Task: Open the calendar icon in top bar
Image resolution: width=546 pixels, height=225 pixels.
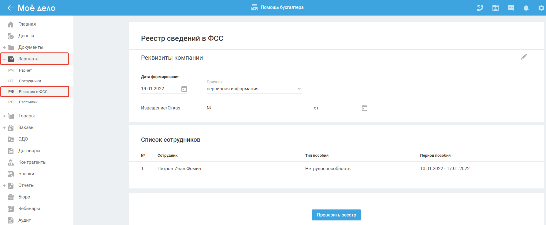Action: click(496, 8)
